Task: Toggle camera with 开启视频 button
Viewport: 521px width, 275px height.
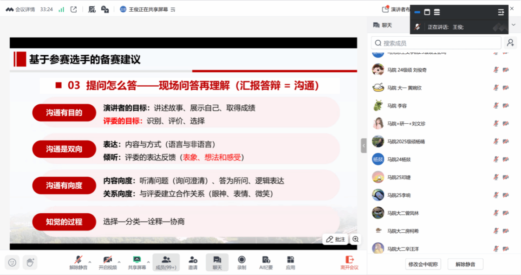Action: click(108, 262)
